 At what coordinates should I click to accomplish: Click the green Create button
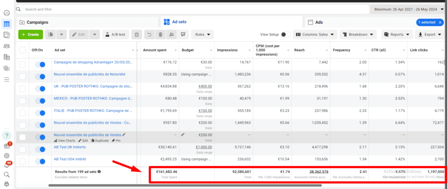pyautogui.click(x=31, y=34)
